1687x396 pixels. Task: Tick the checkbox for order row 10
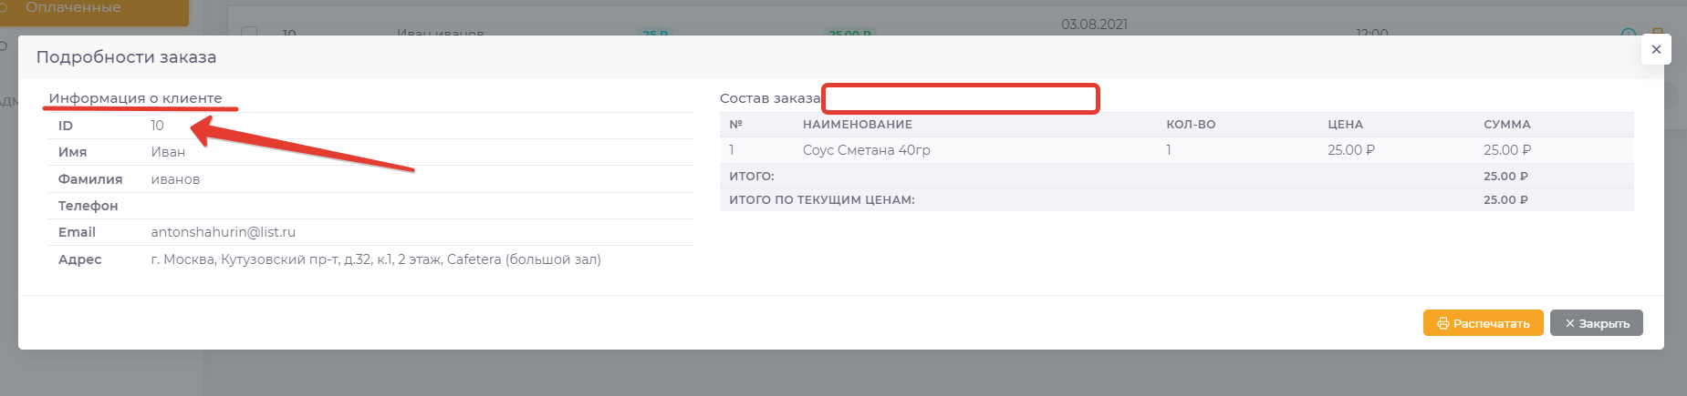[249, 31]
